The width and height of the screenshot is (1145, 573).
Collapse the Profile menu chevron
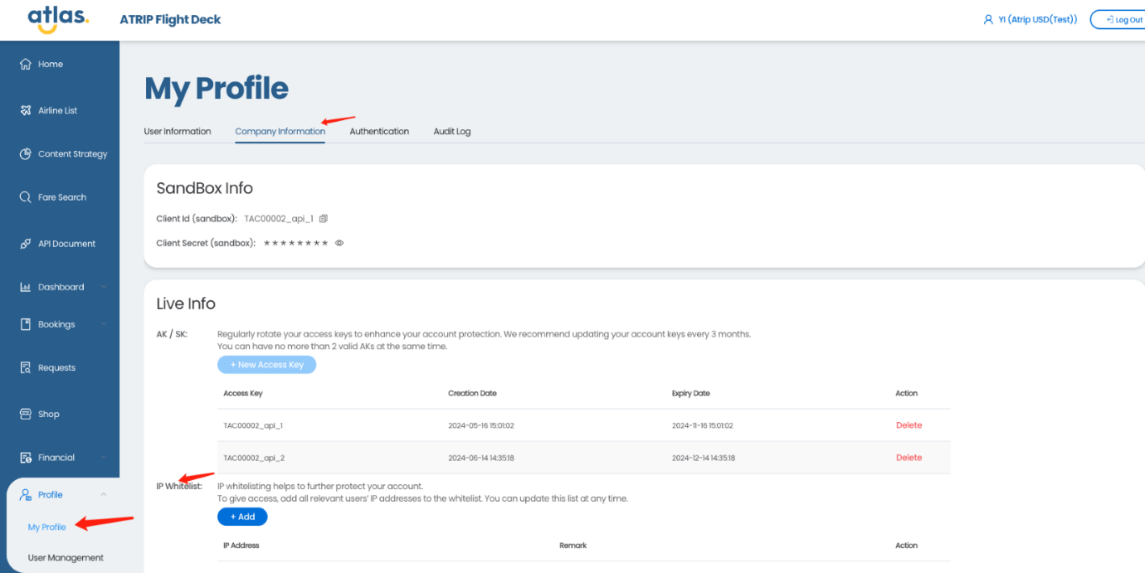pos(104,495)
